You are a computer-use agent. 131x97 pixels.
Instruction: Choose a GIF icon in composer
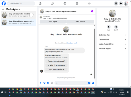(52, 83)
